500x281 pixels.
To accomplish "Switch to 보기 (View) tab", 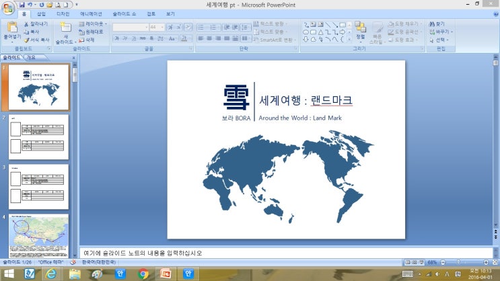I will click(170, 14).
